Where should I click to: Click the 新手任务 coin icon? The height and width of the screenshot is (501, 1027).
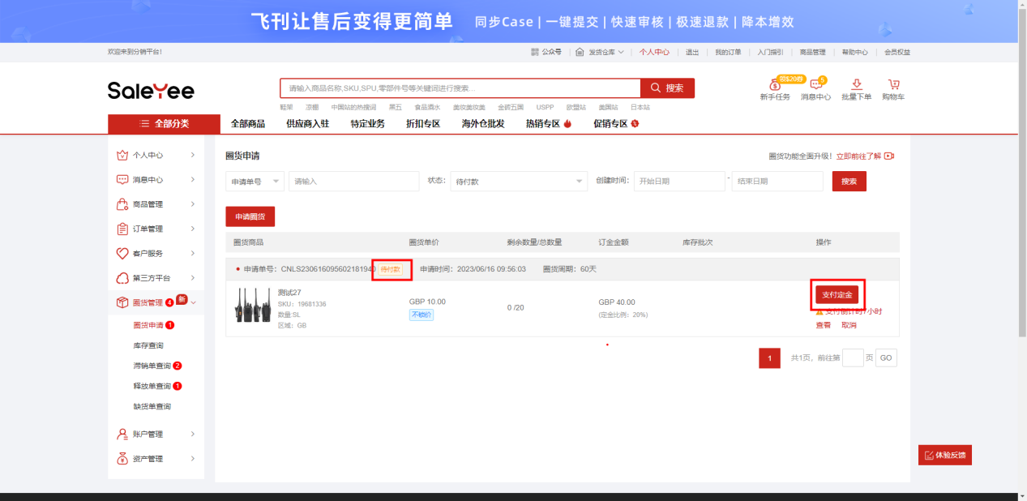(774, 85)
